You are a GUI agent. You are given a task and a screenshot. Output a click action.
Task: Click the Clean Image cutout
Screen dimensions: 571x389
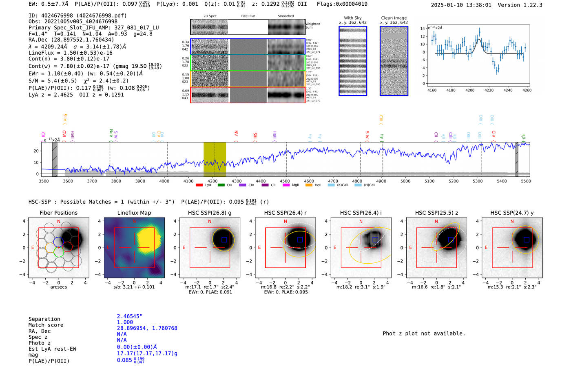coord(394,61)
